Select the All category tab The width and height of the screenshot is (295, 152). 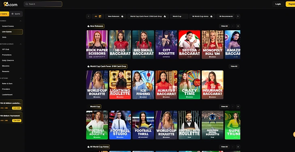(x=98, y=16)
